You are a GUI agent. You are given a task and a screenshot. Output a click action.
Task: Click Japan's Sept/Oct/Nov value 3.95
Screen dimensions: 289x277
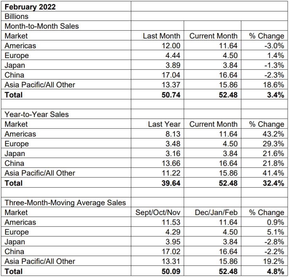click(174, 242)
